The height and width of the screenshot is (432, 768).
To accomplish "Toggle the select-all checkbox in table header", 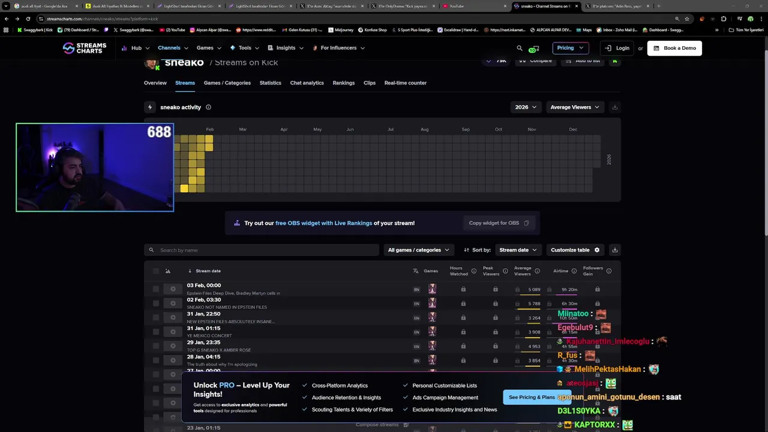I will 156,271.
